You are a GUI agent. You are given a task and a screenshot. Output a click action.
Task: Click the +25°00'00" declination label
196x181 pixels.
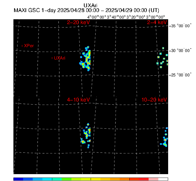pyautogui.click(x=180, y=75)
